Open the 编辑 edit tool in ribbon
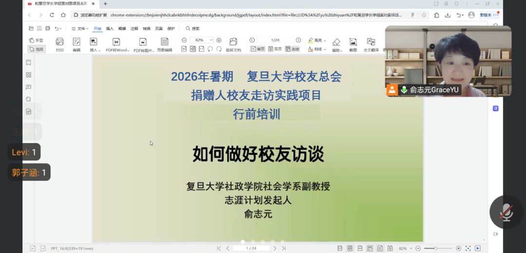The width and height of the screenshot is (526, 253). point(76,45)
